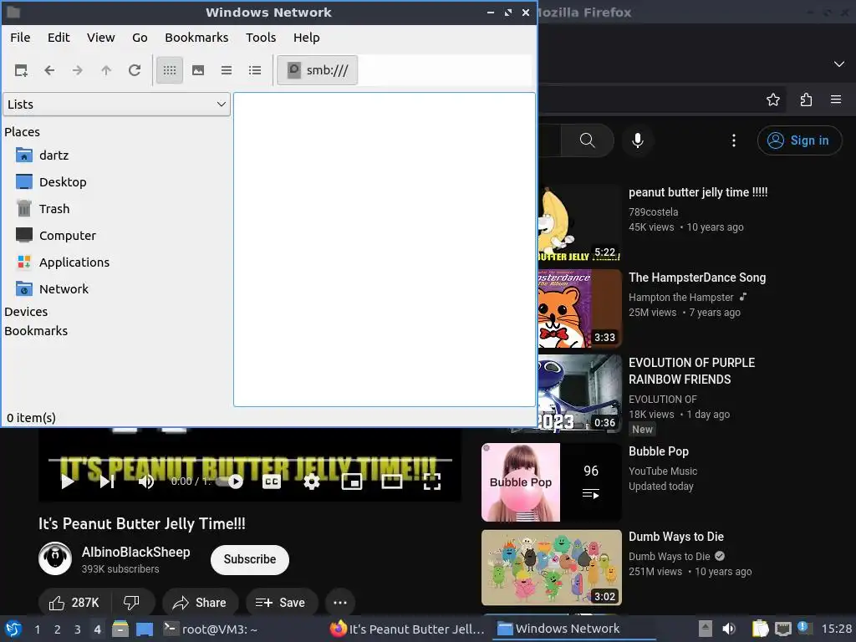Enable miniplayer mode
Screen dimensions: 856x642
[352, 481]
